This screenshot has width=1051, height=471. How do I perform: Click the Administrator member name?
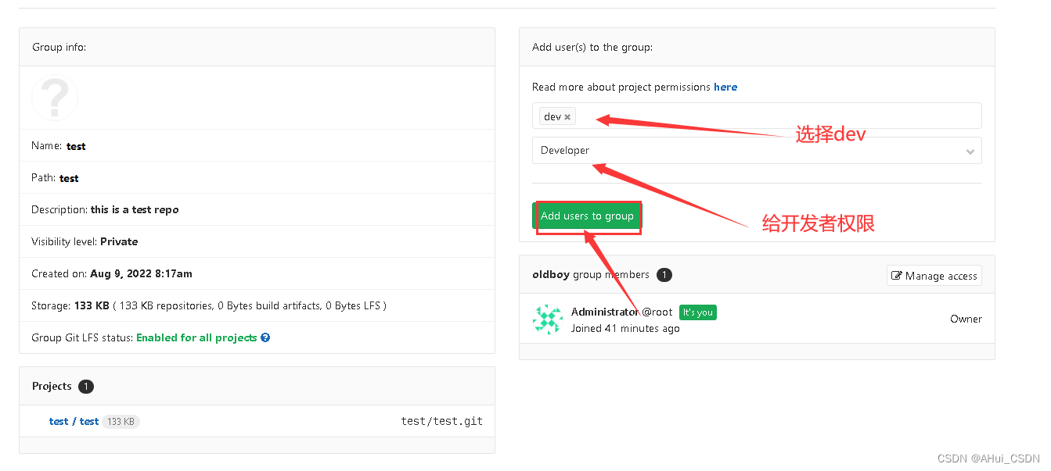(605, 312)
